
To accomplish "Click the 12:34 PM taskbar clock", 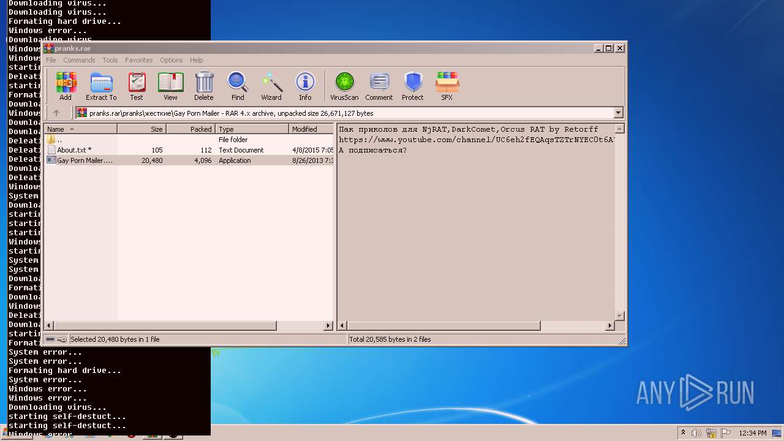I will [x=753, y=433].
